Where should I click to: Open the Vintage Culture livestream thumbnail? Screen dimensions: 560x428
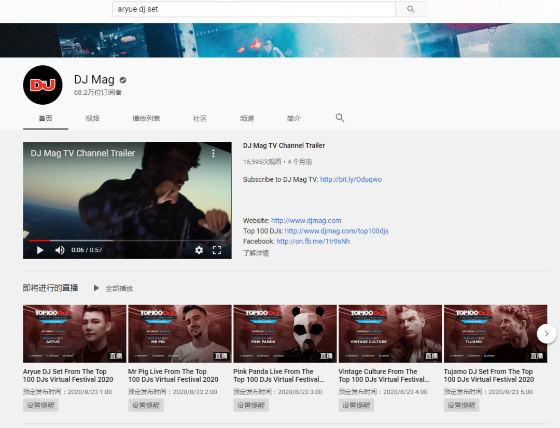point(390,333)
